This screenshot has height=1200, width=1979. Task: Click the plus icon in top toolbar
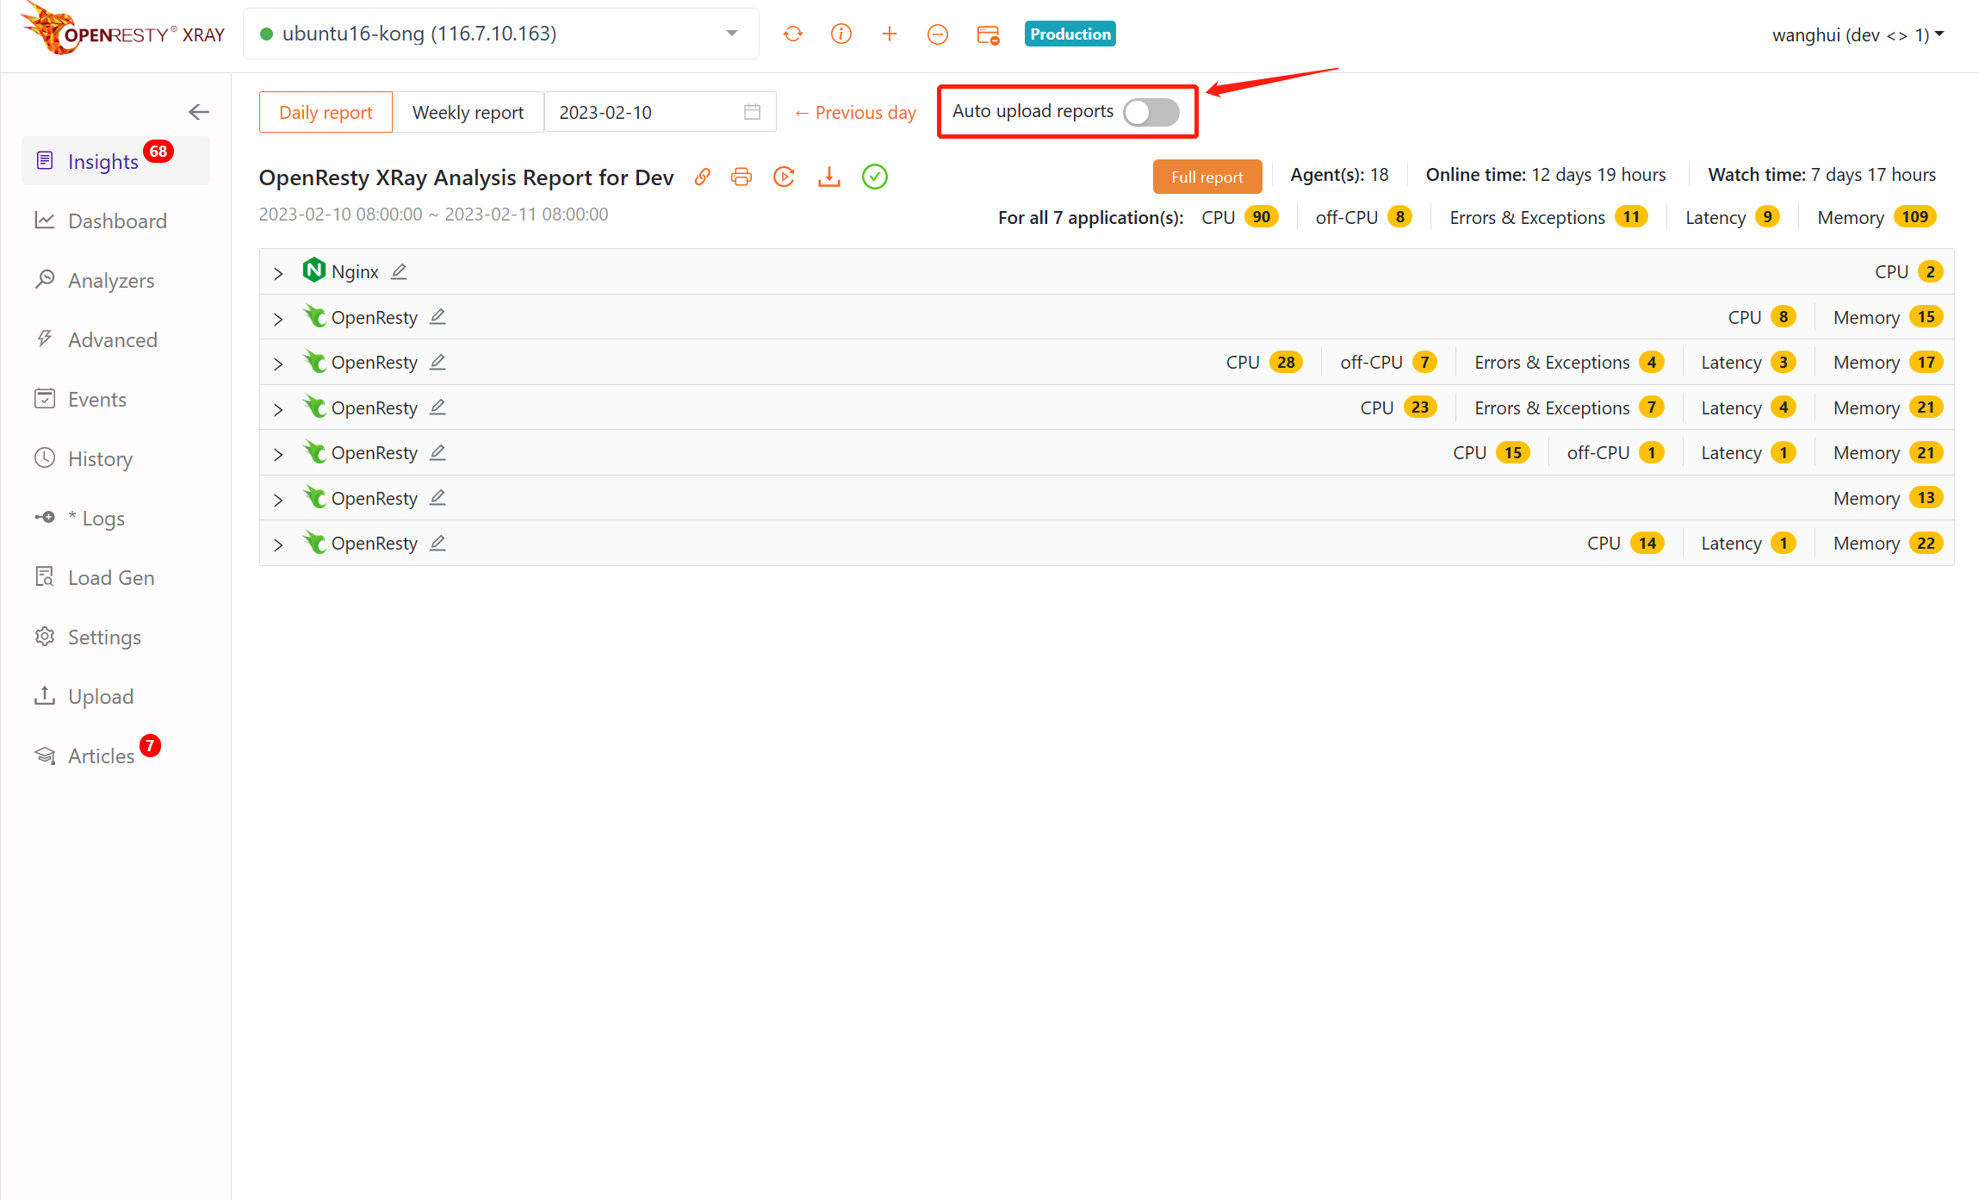[890, 34]
